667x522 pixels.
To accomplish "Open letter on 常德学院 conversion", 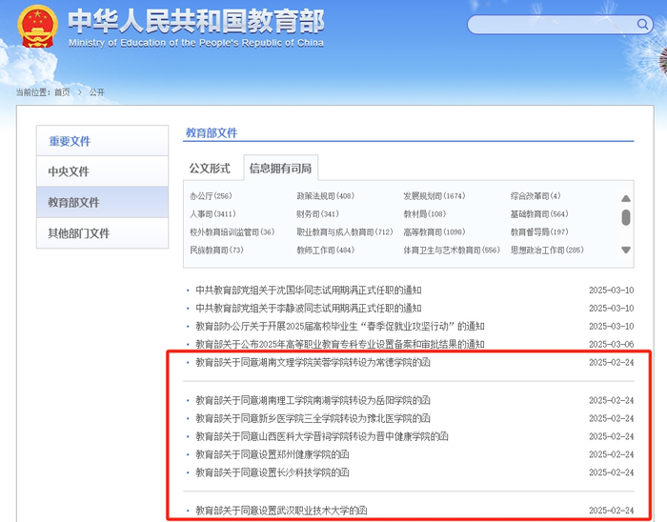I will click(x=313, y=363).
